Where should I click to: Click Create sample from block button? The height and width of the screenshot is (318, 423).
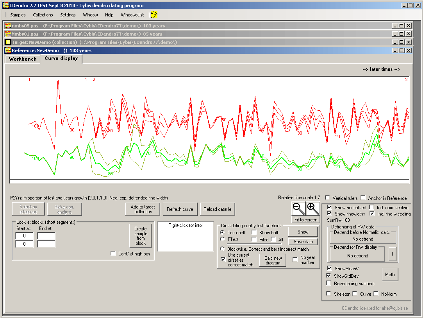(x=141, y=236)
